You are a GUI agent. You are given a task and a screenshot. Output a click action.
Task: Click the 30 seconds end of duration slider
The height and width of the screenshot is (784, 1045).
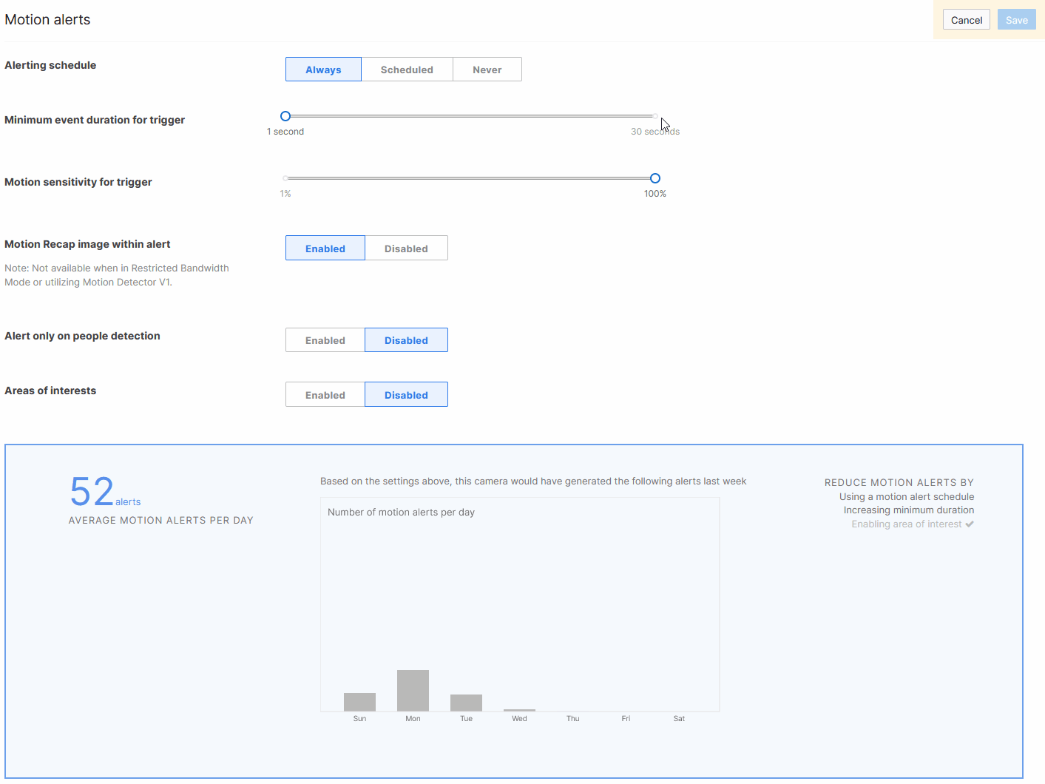[655, 116]
